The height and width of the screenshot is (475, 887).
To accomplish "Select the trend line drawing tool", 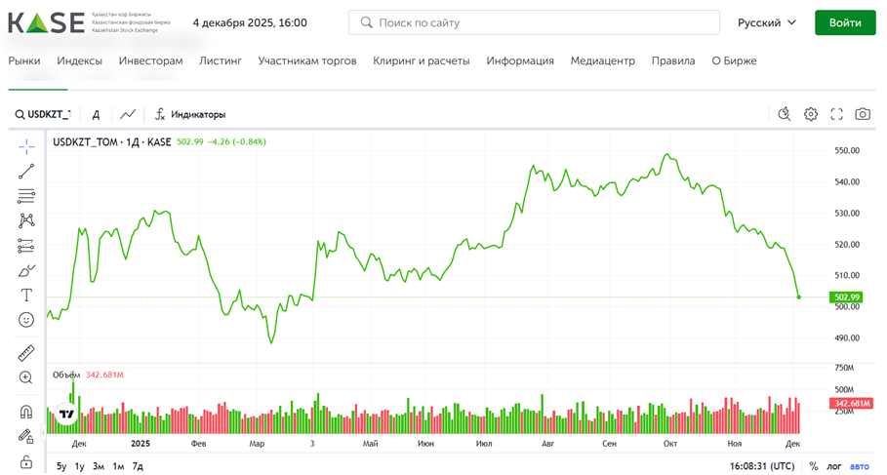I will click(26, 171).
